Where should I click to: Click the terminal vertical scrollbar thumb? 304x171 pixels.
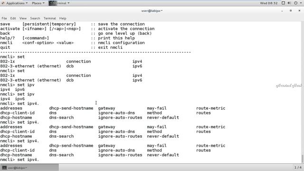[302, 159]
